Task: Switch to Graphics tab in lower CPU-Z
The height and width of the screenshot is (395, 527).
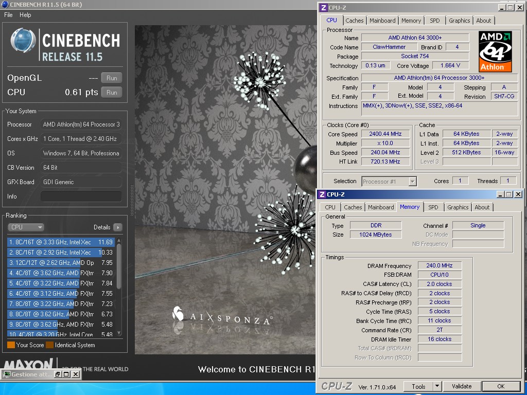Action: point(458,207)
